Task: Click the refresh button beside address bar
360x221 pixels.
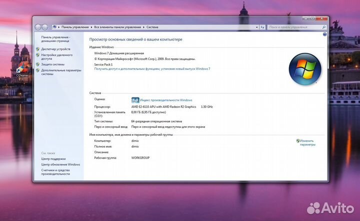Action: tap(262, 27)
